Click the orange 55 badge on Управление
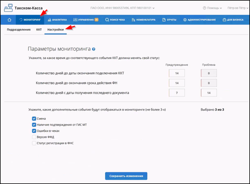 point(96,20)
